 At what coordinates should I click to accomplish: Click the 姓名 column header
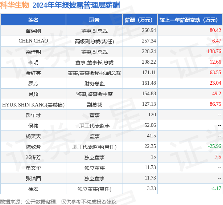pos(33,20)
